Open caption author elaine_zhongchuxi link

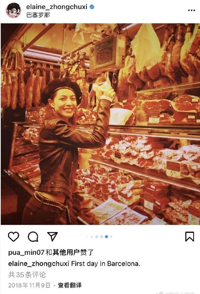click(39, 264)
